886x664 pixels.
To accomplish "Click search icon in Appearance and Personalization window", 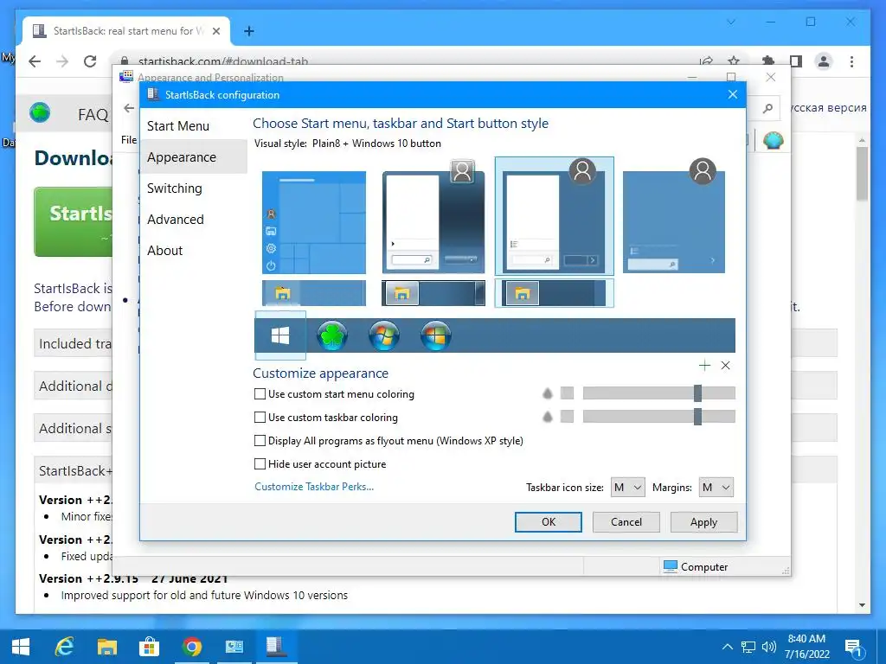I will point(767,108).
